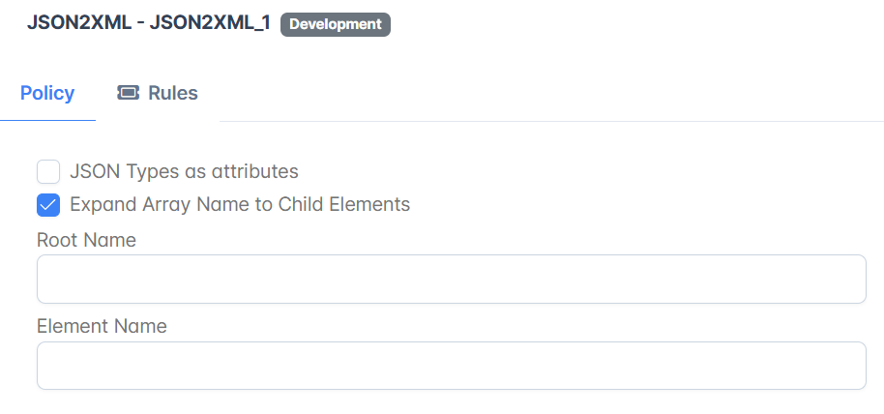This screenshot has width=884, height=414.
Task: Click the ticket icon beside Rules
Action: point(128,93)
